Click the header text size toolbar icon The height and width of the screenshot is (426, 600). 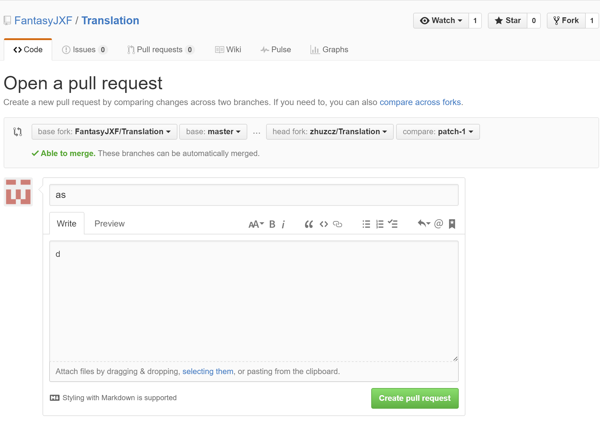click(256, 224)
